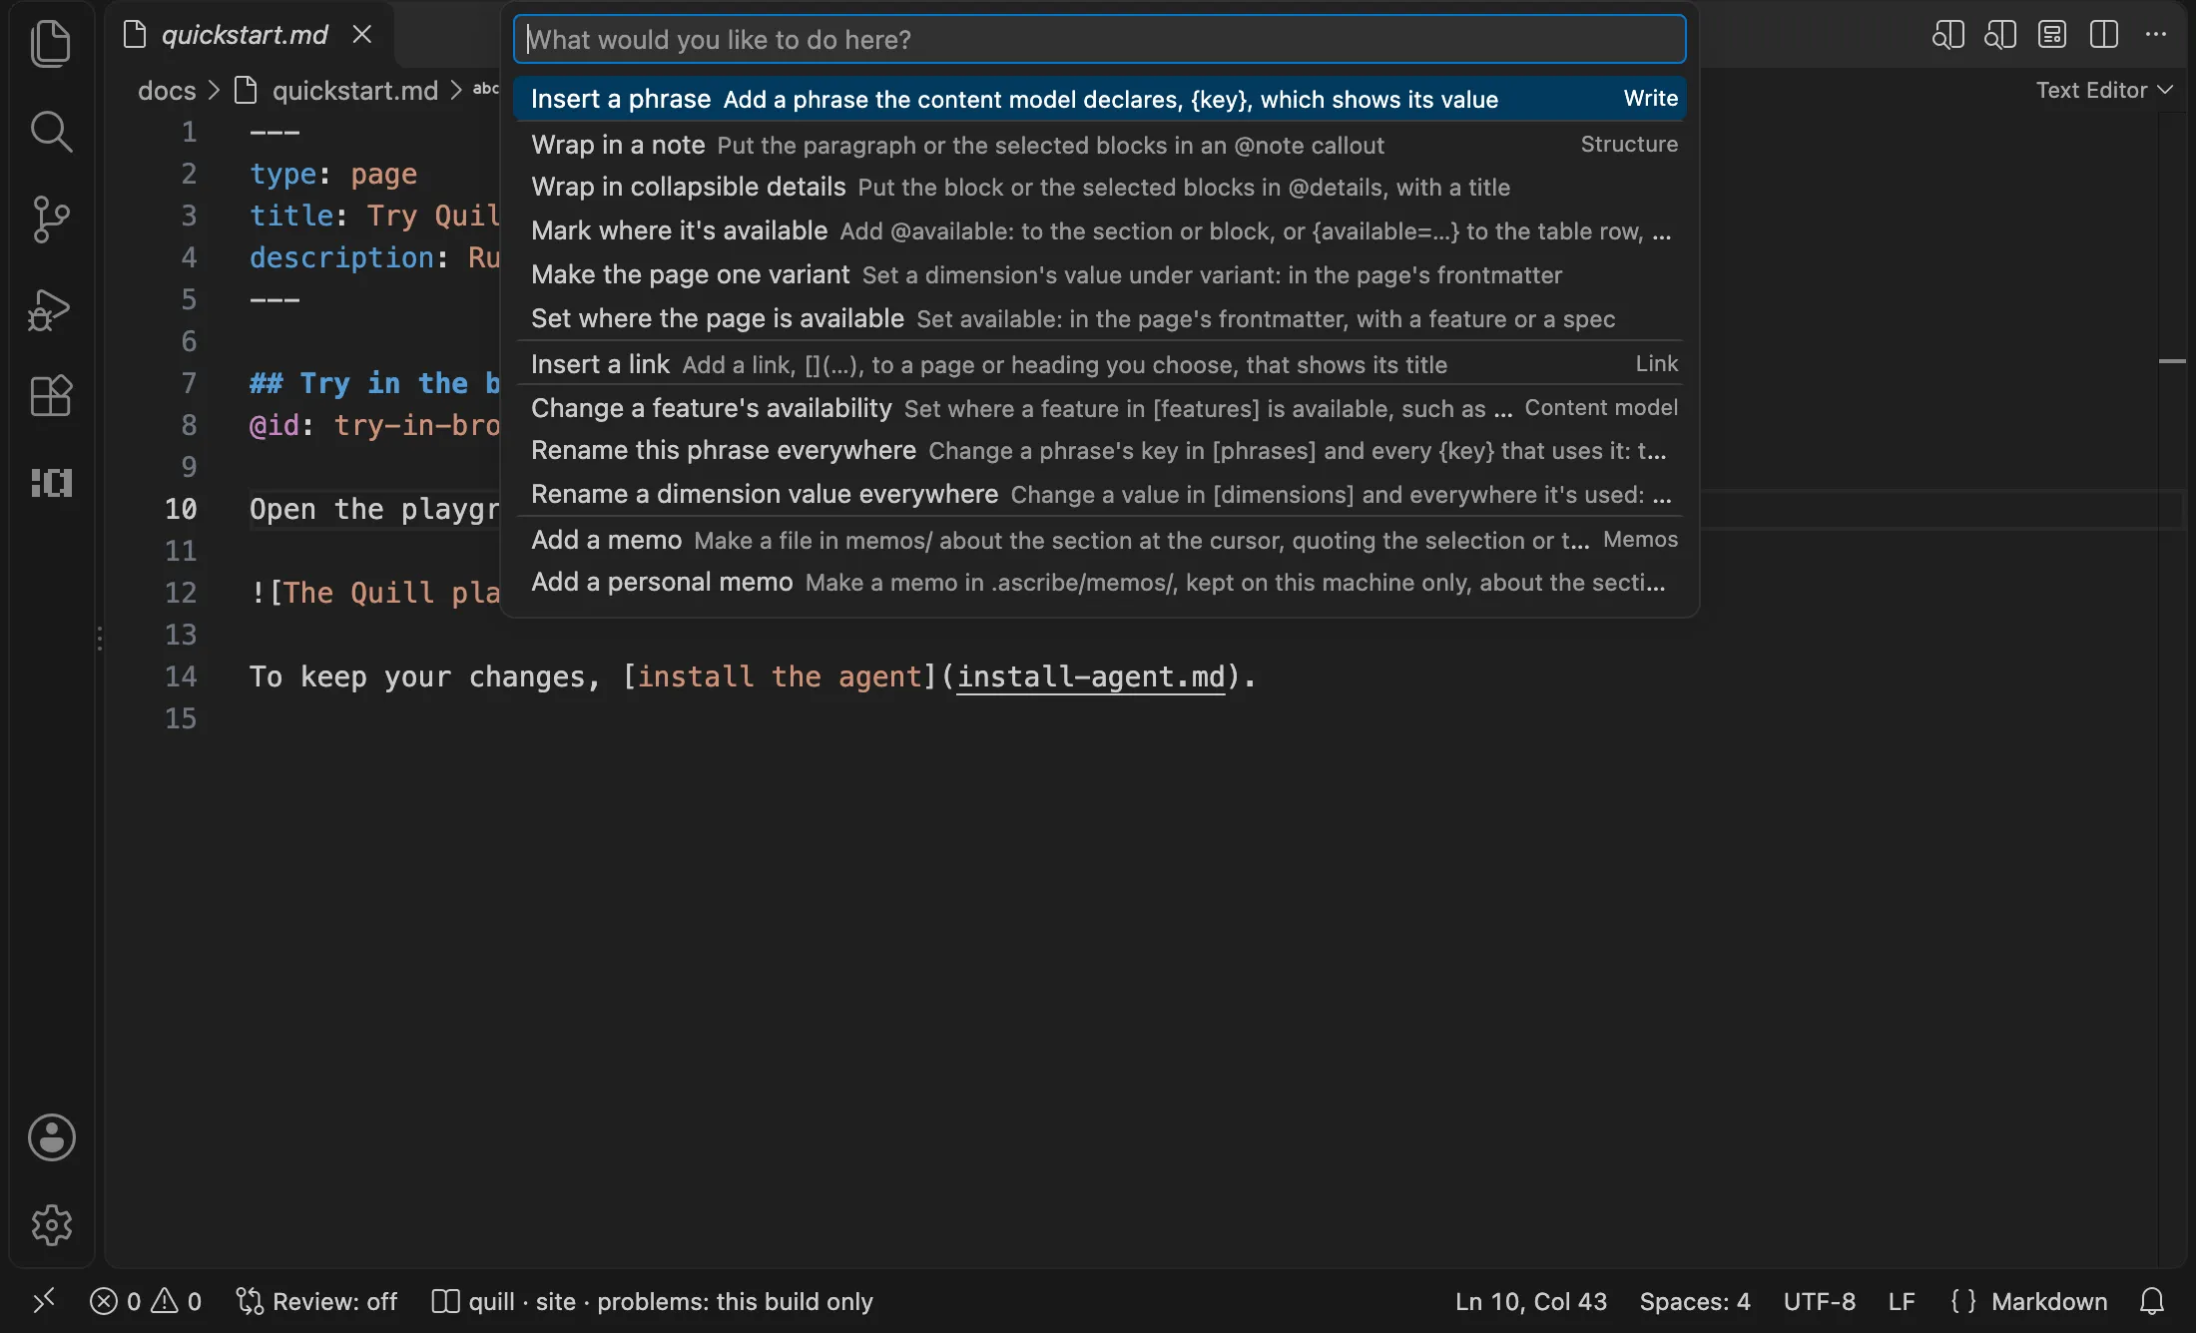Screen dimensions: 2196x1333
Task: Open the Extensions view
Action: click(51, 396)
